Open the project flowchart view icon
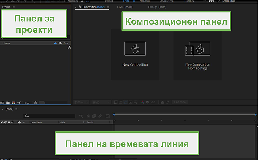This screenshot has width=258, height=160. click(x=69, y=48)
